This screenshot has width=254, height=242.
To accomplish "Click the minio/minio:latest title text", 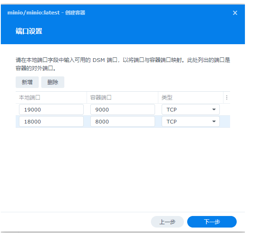I will pyautogui.click(x=33, y=13).
